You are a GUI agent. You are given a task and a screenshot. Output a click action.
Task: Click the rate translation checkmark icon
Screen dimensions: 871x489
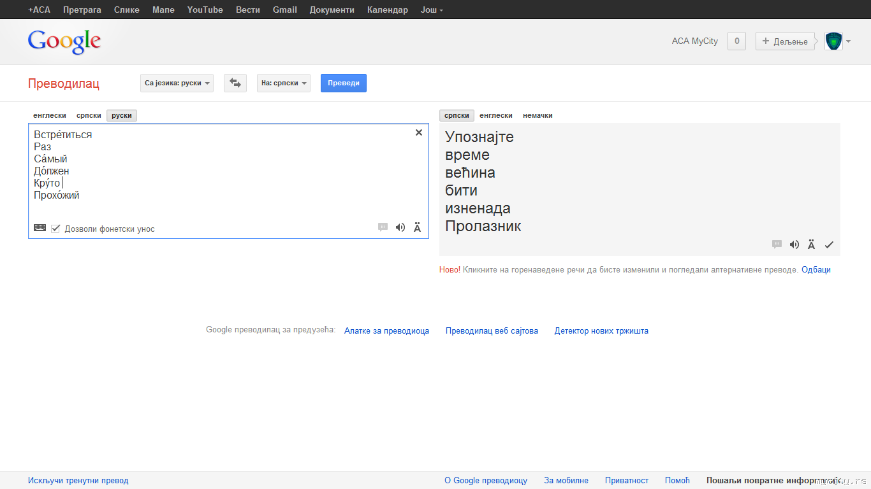[x=829, y=244]
